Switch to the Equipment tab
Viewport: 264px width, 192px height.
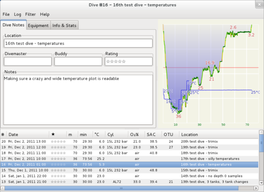click(x=38, y=25)
